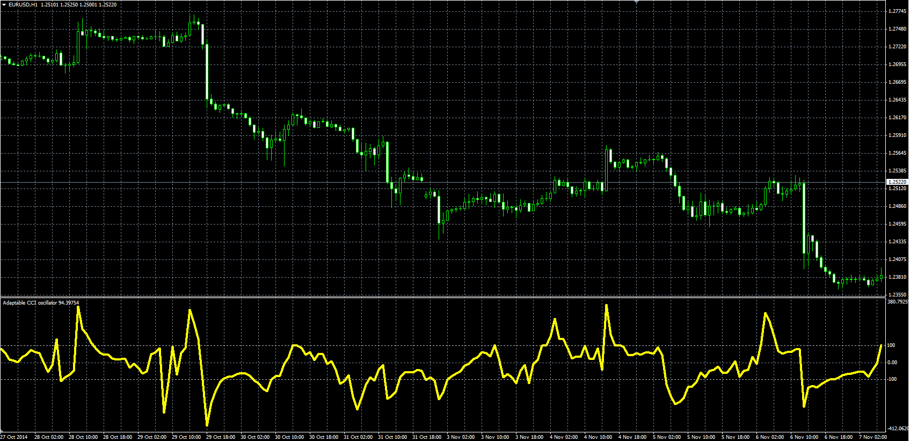Click price axis value 1.25645

point(897,153)
